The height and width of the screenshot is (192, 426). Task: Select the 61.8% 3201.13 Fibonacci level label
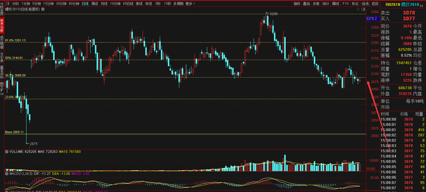[x=15, y=40]
